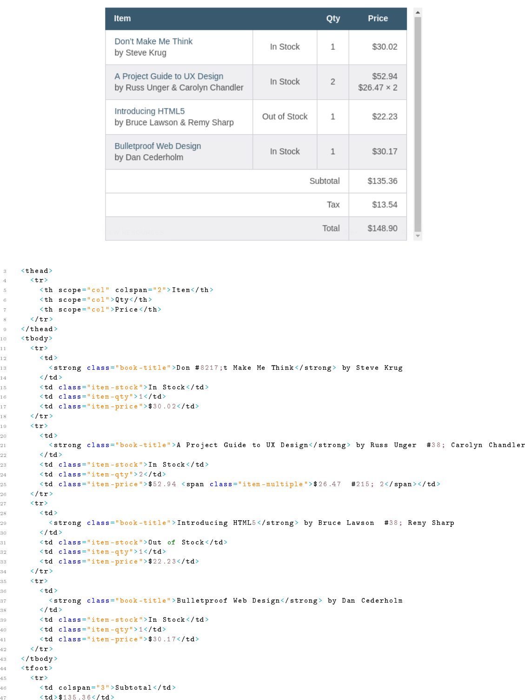
Task: Click the scrollbar up arrow
Action: 418,12
